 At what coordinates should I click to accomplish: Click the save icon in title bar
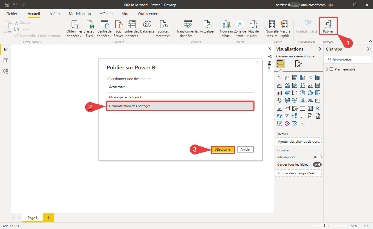pos(7,5)
